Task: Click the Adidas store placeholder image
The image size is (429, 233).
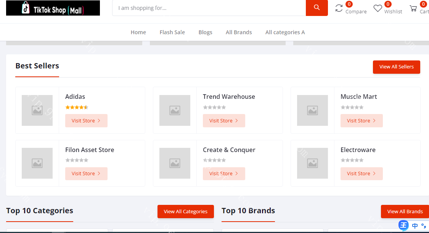Action: [x=37, y=110]
